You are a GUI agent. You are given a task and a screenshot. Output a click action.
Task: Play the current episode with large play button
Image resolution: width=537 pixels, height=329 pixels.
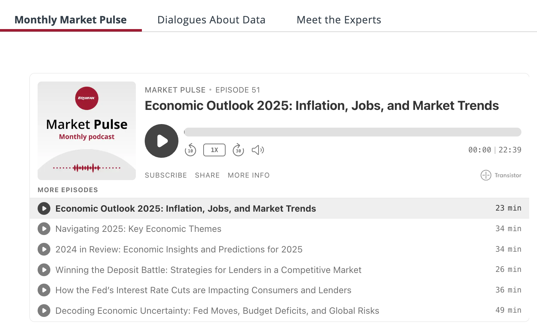pyautogui.click(x=161, y=141)
